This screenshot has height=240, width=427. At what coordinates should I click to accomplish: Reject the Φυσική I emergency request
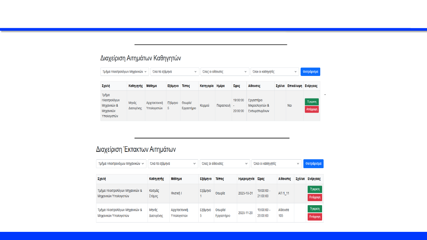[315, 197]
